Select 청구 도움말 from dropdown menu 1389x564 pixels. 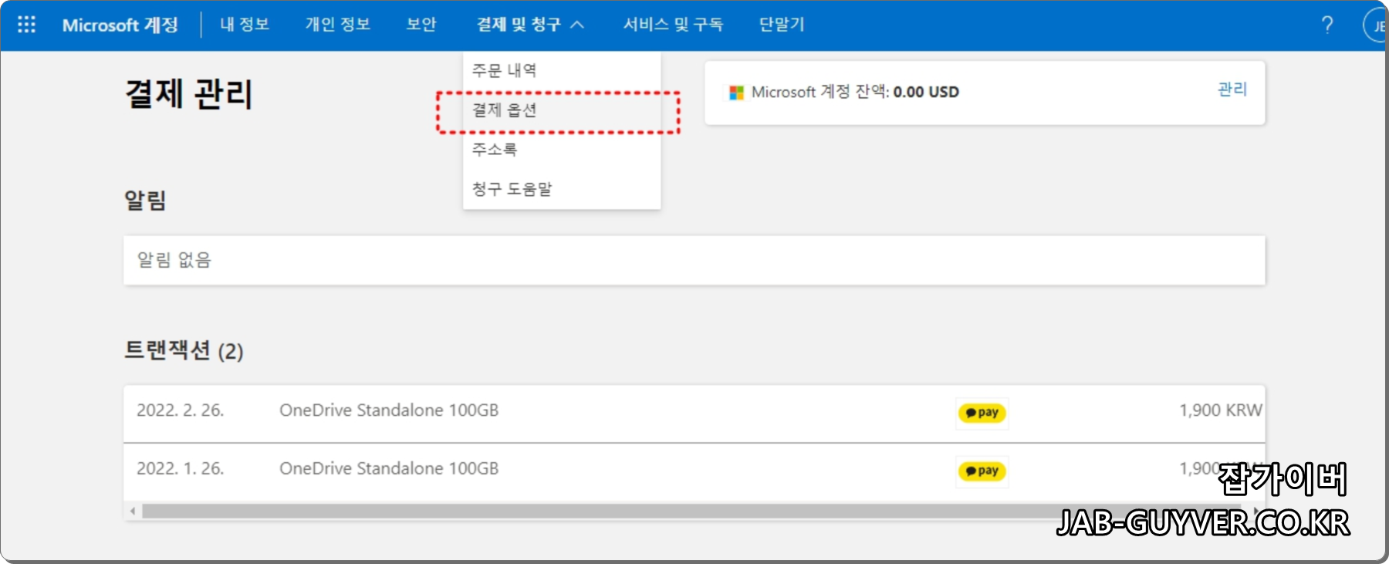[x=562, y=189]
